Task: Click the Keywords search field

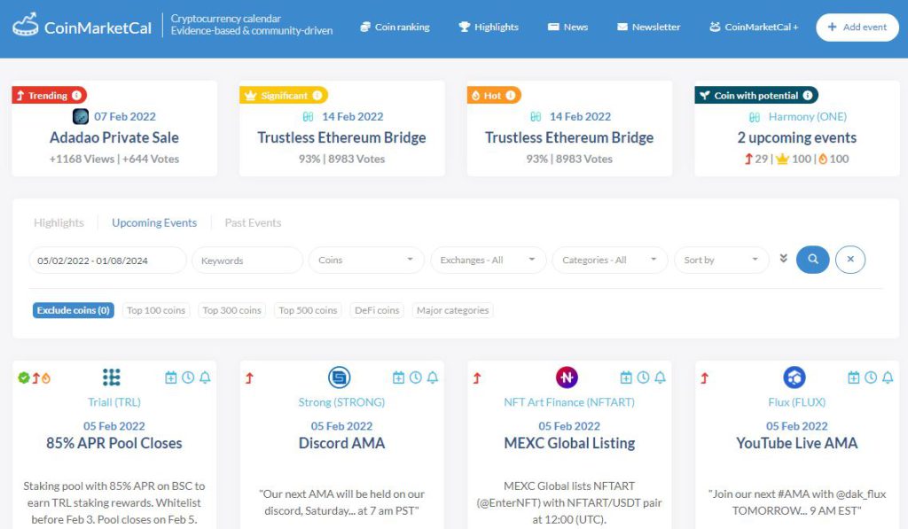Action: pyautogui.click(x=247, y=261)
